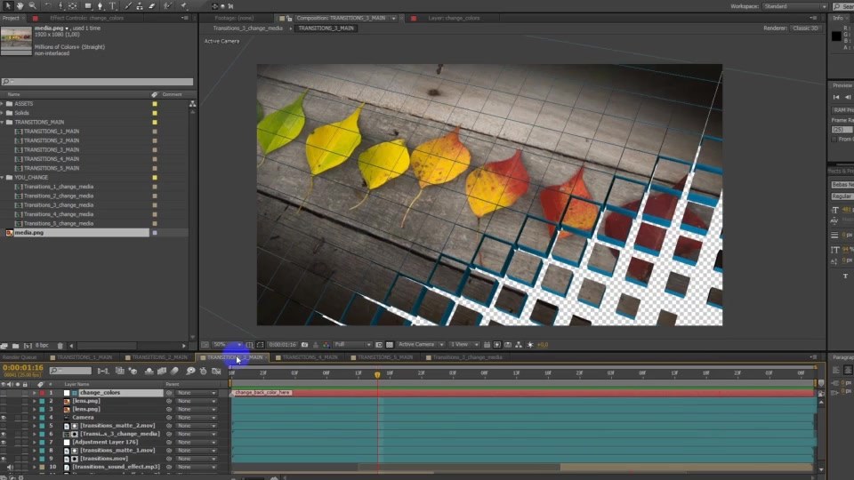
Task: Click the Renderer Classic 3D button
Action: coord(806,28)
